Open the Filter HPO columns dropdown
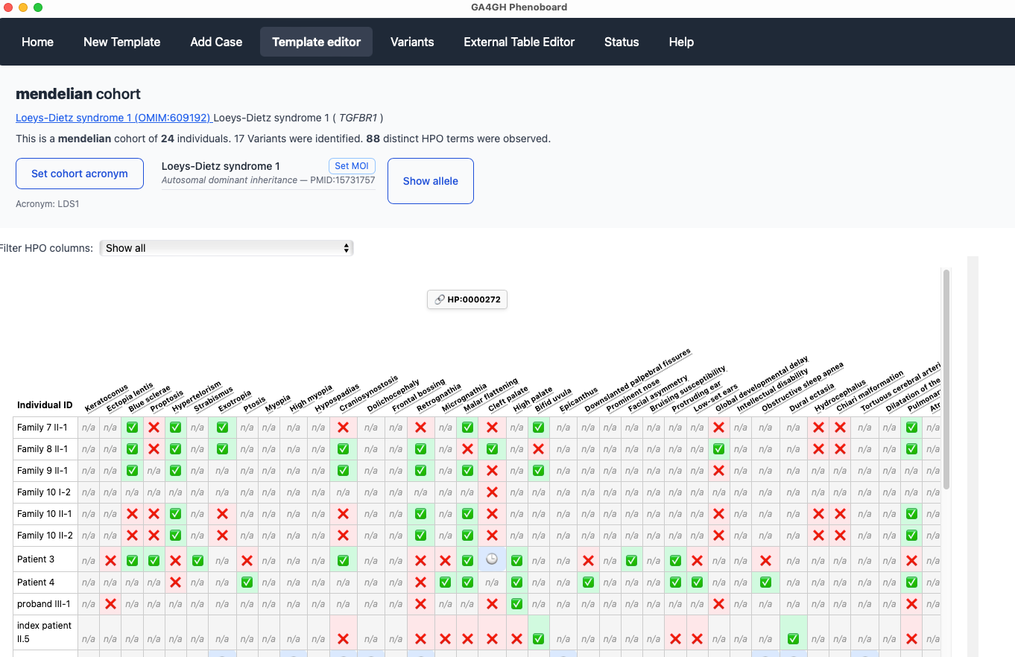 [227, 247]
